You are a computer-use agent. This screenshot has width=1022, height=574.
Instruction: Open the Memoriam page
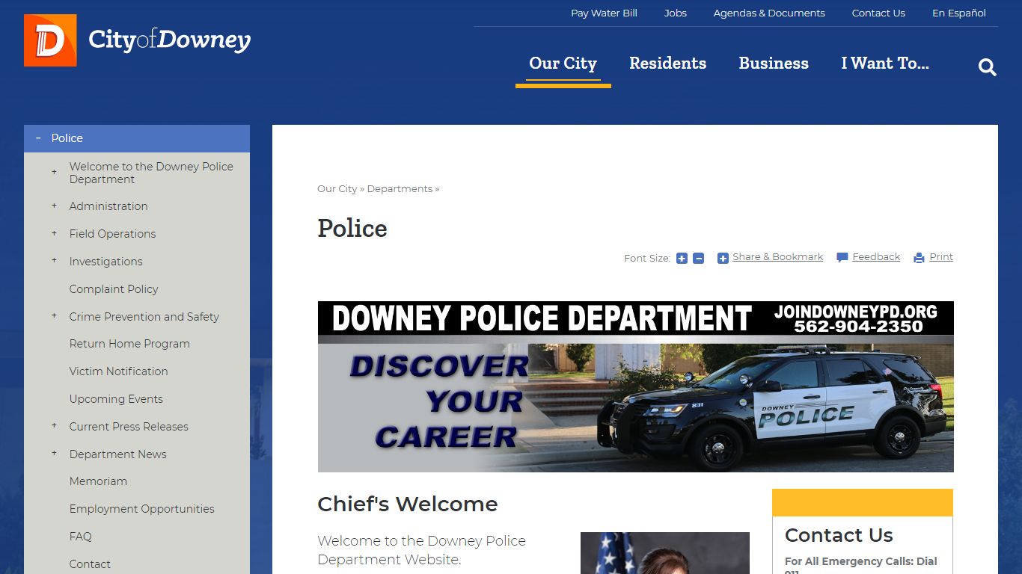[x=98, y=481]
